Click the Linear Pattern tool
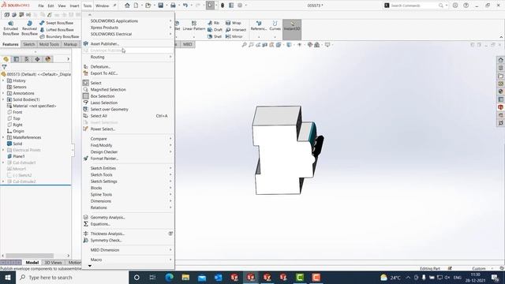Viewport: 505px width, 284px height. tap(194, 26)
